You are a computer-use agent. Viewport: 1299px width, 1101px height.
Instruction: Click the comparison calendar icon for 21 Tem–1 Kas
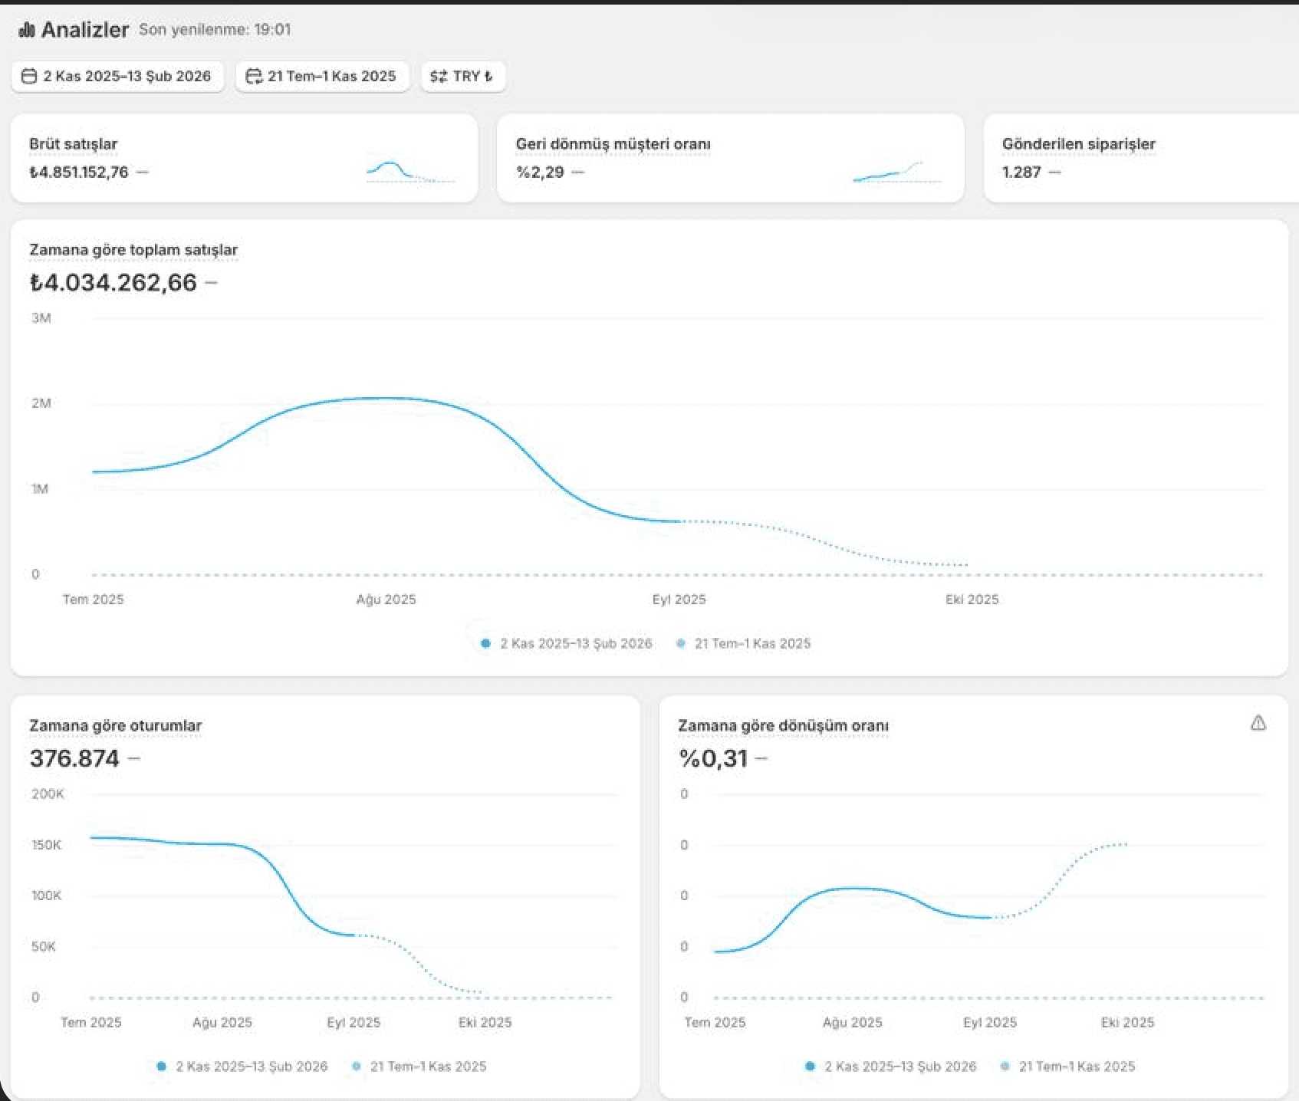(254, 76)
